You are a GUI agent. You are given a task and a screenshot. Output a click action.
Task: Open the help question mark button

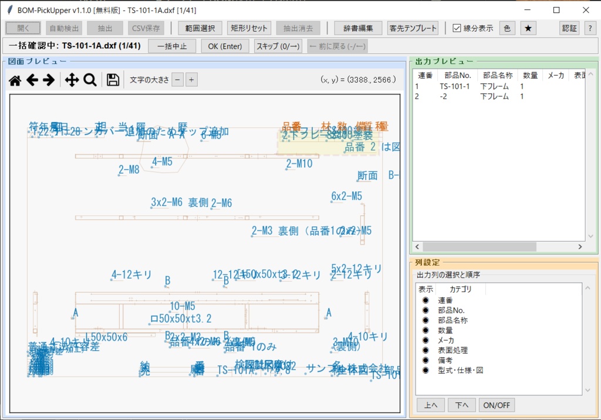click(590, 28)
